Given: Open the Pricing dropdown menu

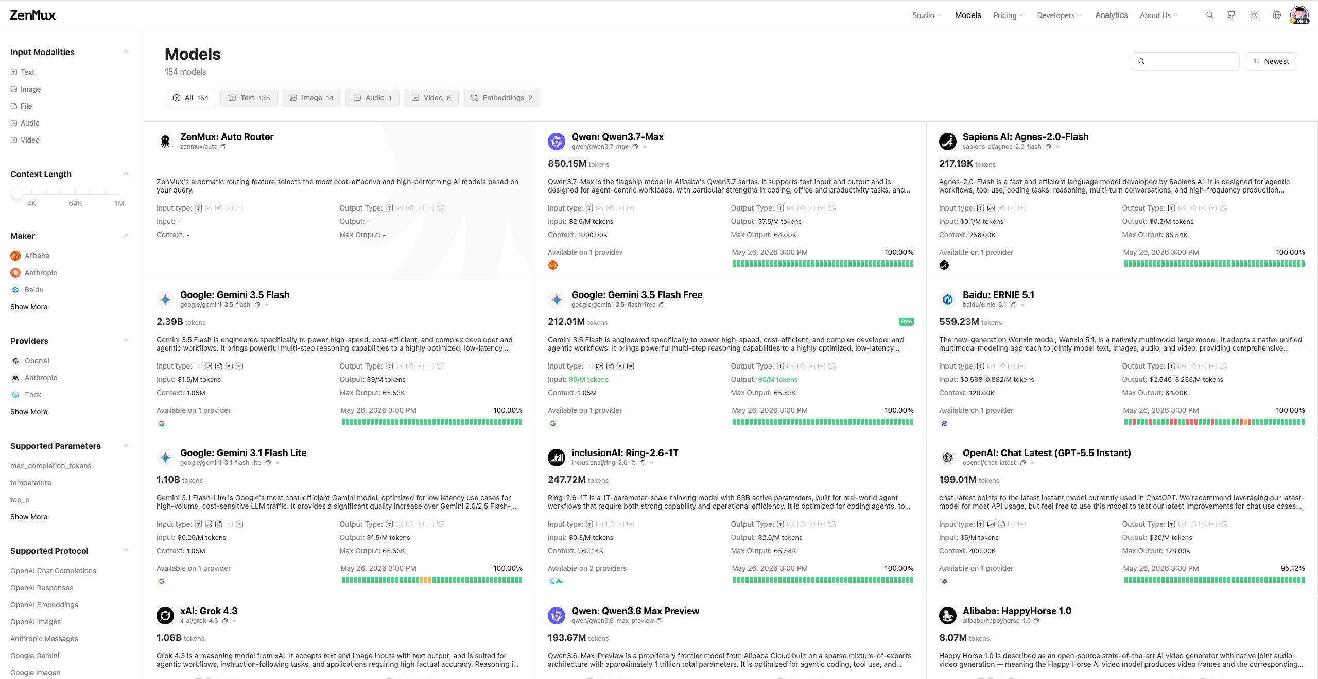Looking at the screenshot, I should coord(1008,15).
